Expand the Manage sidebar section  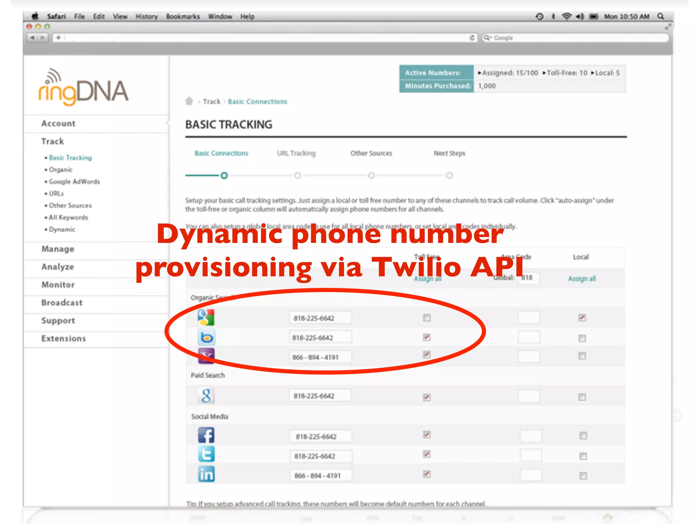coord(58,249)
